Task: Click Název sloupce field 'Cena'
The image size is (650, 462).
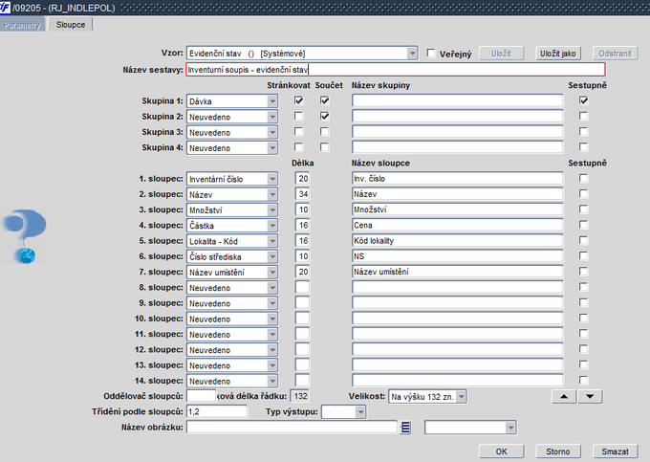Action: point(458,225)
